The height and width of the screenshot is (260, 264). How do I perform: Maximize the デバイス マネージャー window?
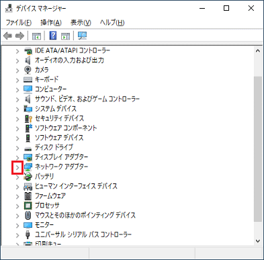[x=226, y=8]
